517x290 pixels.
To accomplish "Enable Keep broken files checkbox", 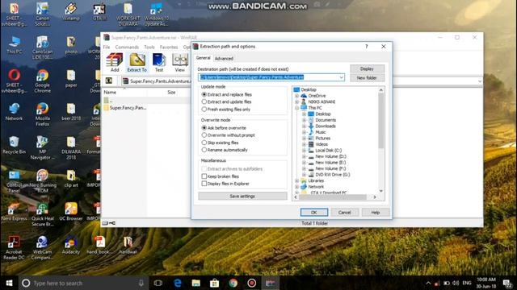I will coord(204,176).
